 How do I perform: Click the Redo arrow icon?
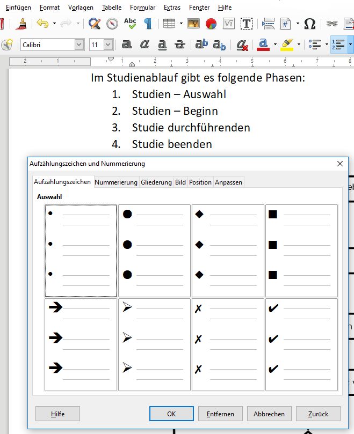pyautogui.click(x=66, y=24)
